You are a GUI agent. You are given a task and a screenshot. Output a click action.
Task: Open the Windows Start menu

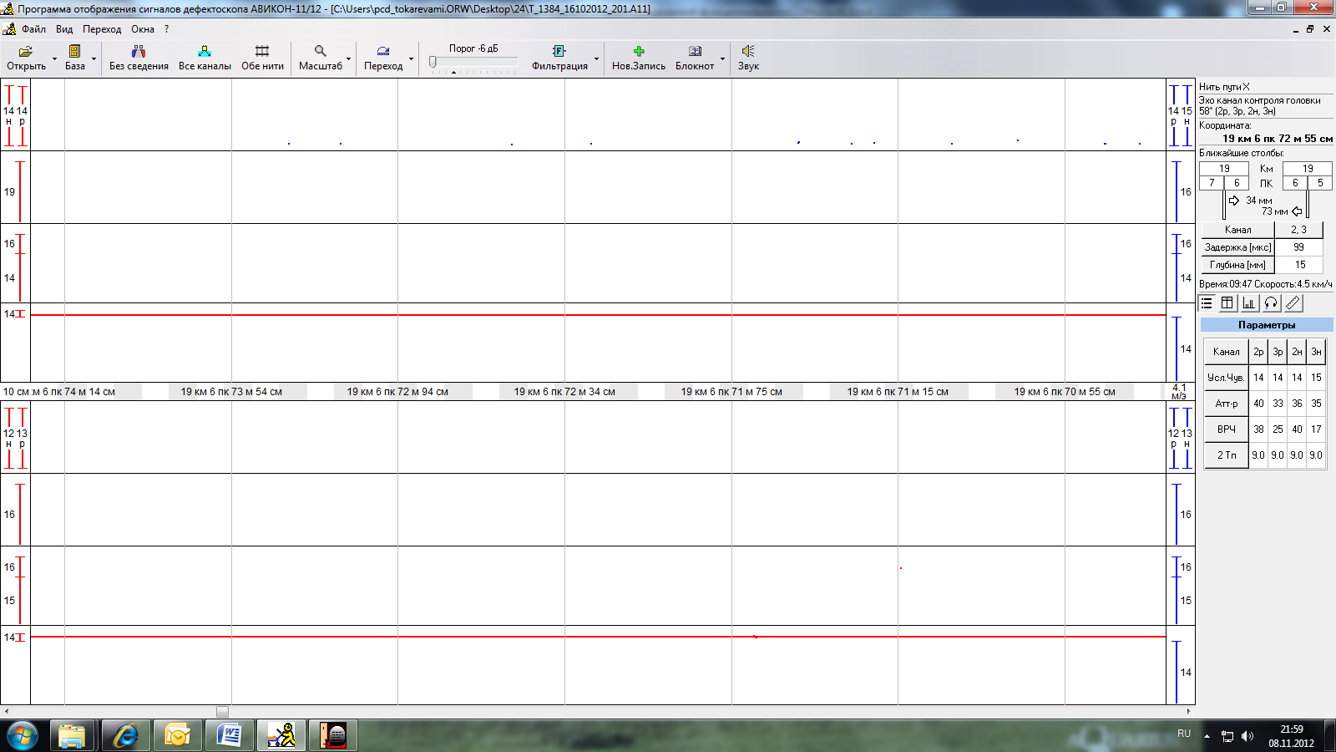23,735
